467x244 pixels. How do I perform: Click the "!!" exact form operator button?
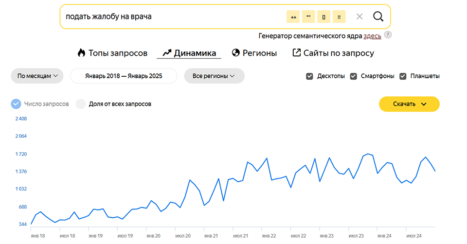click(339, 17)
